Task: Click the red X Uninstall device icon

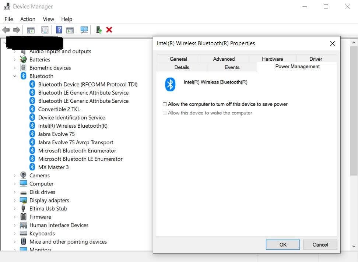Action: coord(109,30)
